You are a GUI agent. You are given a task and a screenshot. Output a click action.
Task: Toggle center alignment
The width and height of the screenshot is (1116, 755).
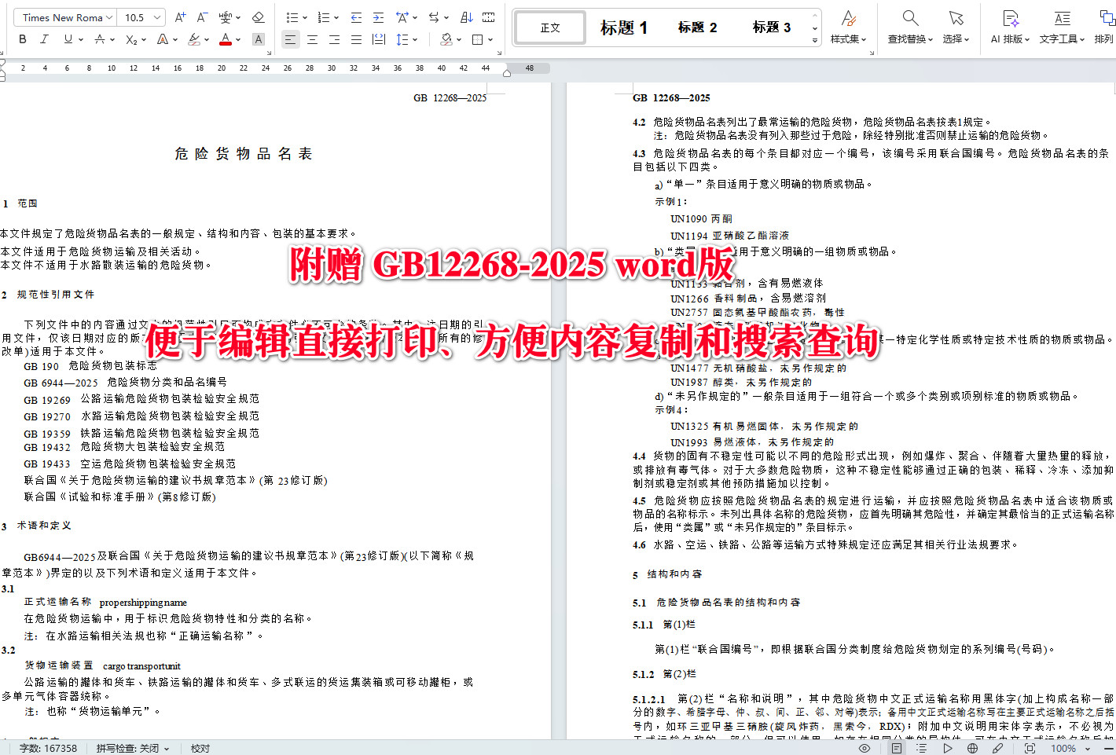312,38
